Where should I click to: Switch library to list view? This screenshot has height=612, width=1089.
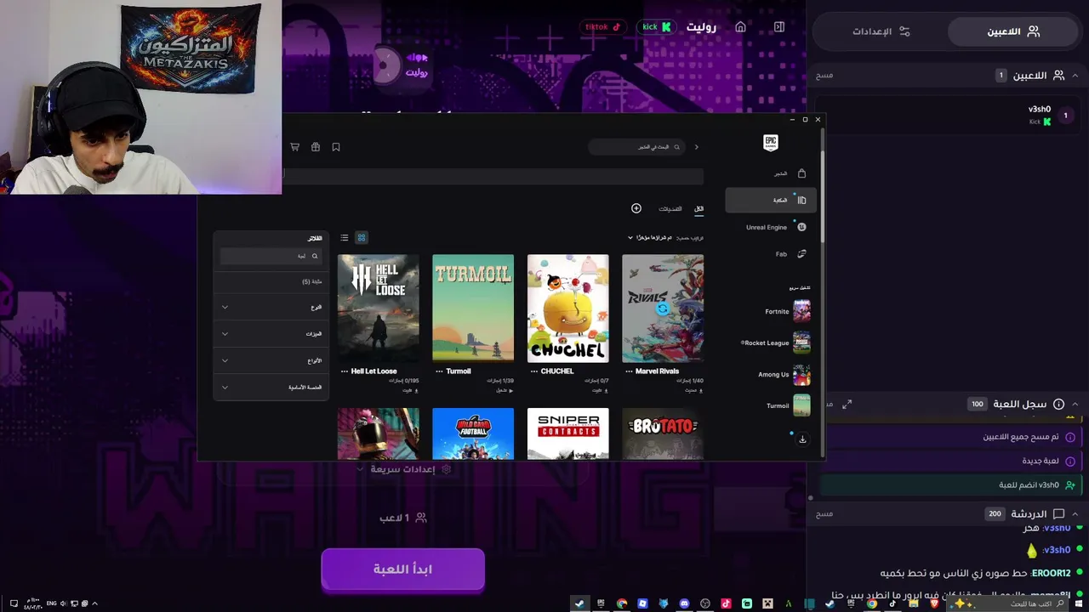click(x=345, y=238)
